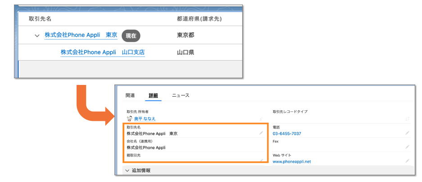Click the 取引先 所有者 label

point(137,111)
